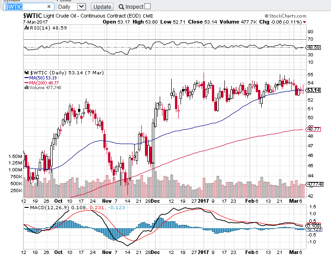Click the 48.77 MA(200) axis tag

(x=313, y=129)
